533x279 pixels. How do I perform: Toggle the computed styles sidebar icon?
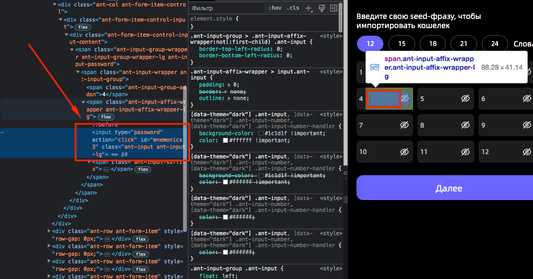click(334, 8)
